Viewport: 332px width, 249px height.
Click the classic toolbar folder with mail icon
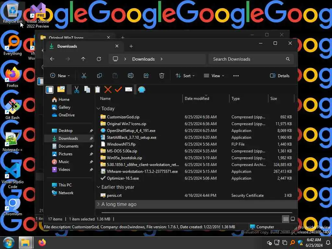click(x=61, y=89)
